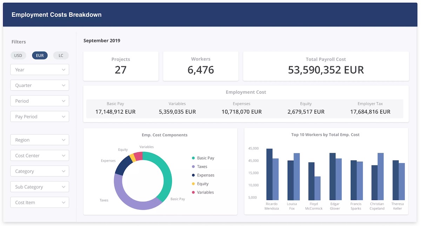
Task: Open the Year filter dropdown
Action: pos(40,70)
